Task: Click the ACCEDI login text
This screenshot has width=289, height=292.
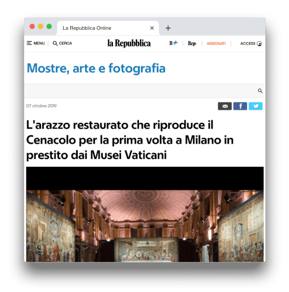Action: tap(248, 44)
